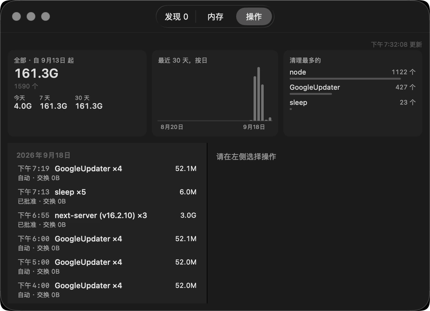This screenshot has width=430, height=311.
Task: Click the 最近 30 天，按日 chart title
Action: click(x=183, y=60)
